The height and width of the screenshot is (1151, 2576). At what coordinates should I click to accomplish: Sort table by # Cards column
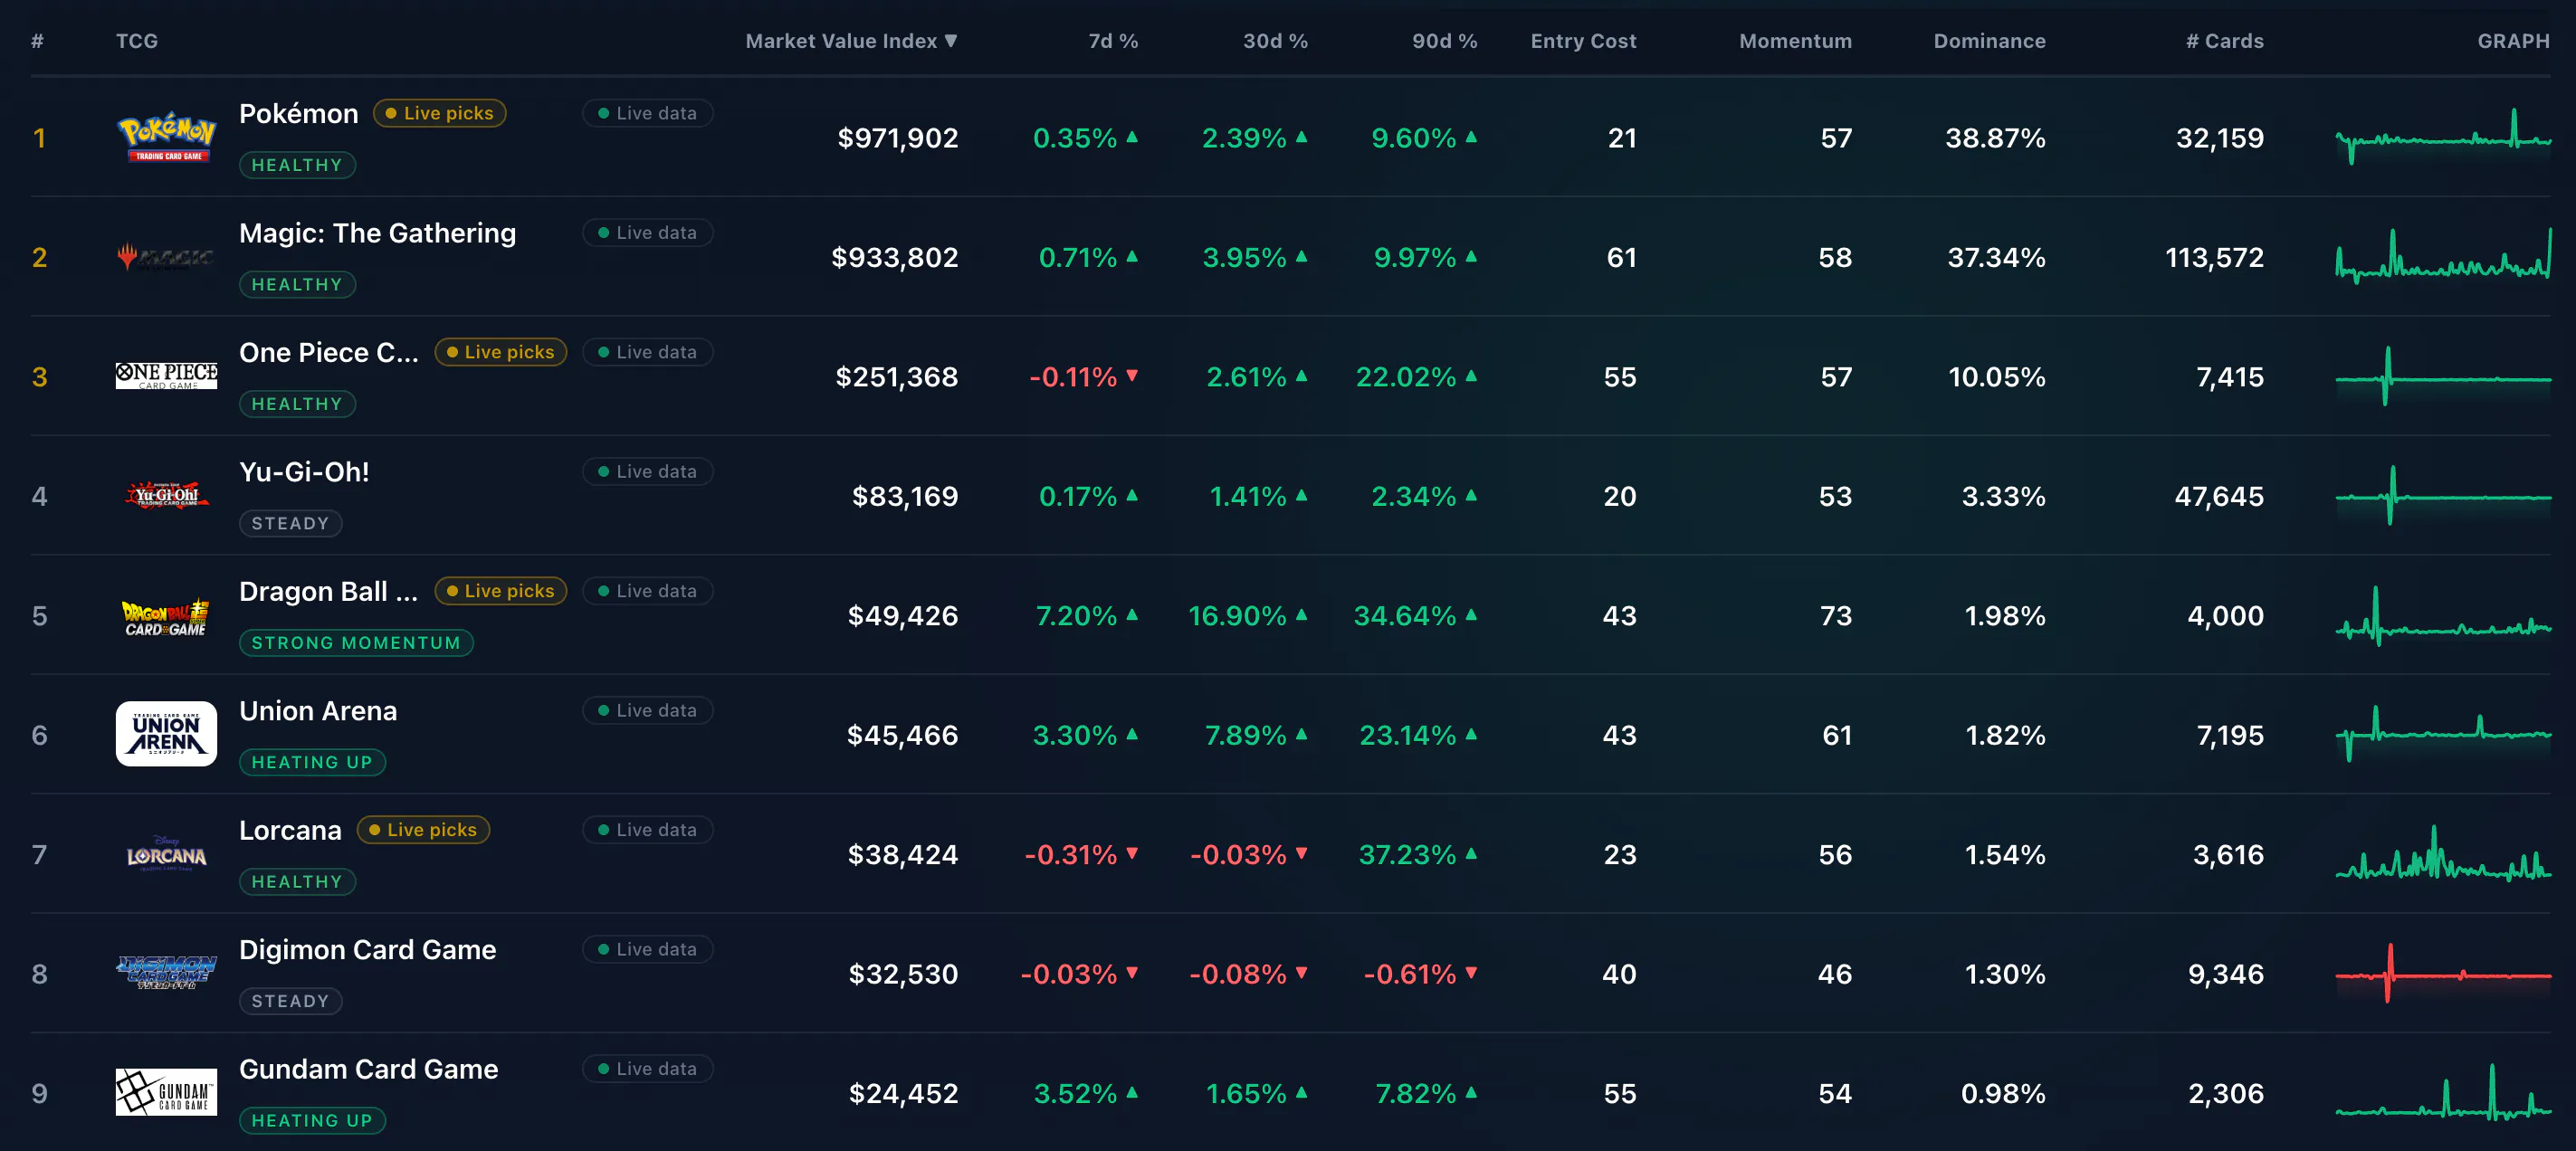tap(2224, 41)
